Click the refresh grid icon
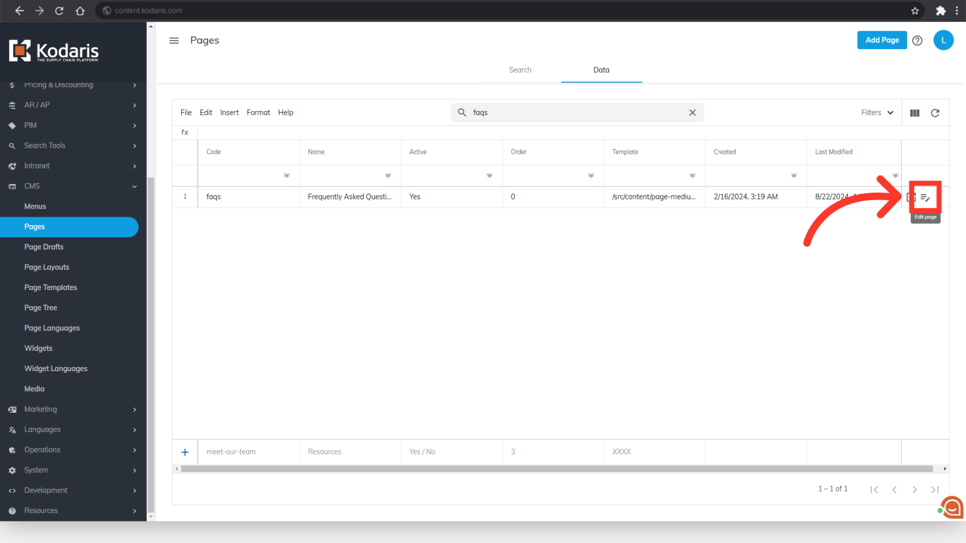The image size is (966, 543). pyautogui.click(x=935, y=113)
